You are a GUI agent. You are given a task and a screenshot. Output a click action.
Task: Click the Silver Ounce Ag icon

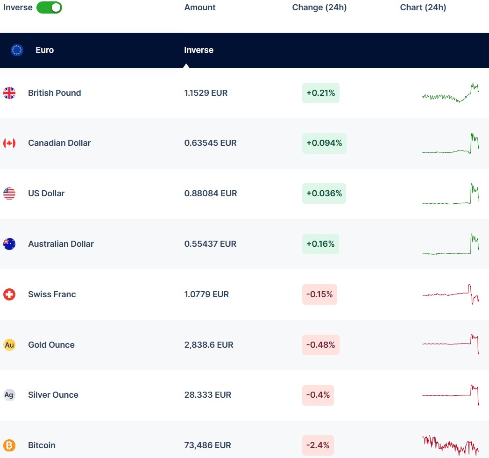click(x=9, y=395)
